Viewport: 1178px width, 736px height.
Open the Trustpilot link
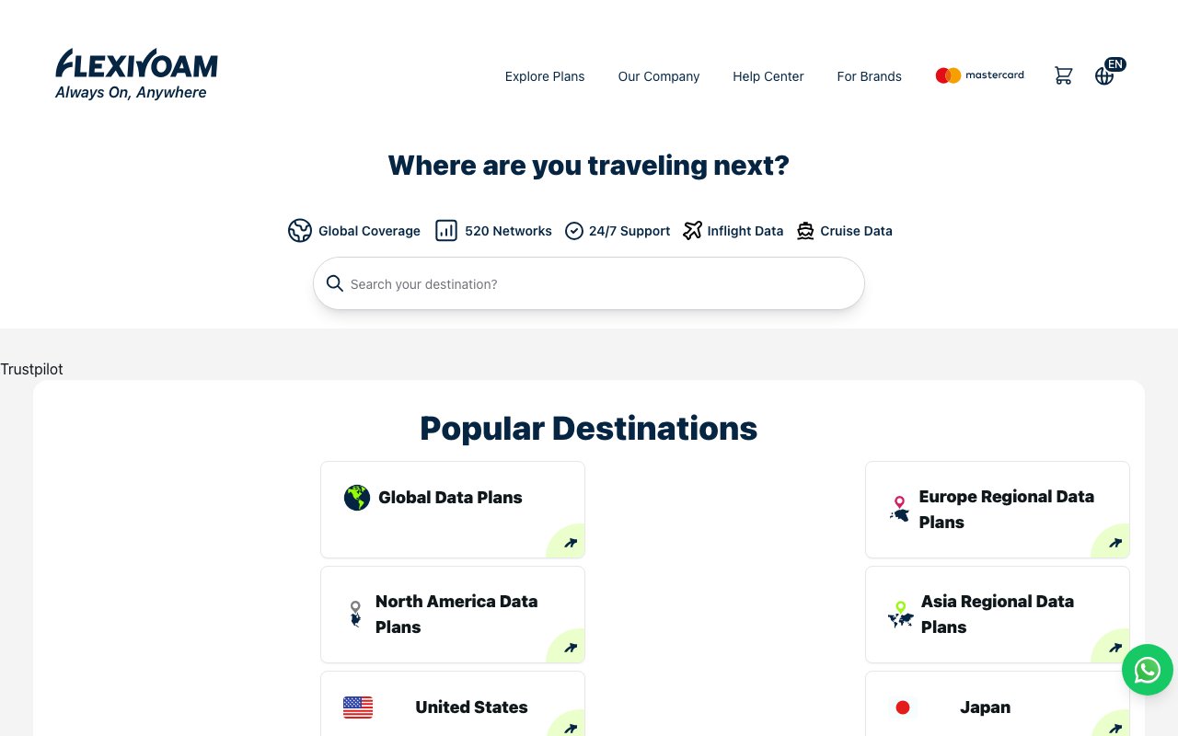point(31,369)
